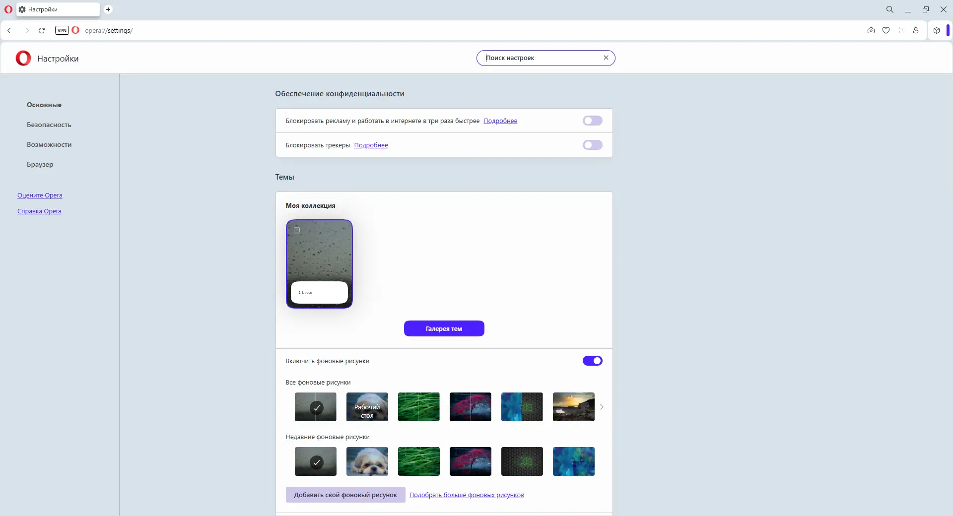The width and height of the screenshot is (953, 516).
Task: Open a new tab with the plus button
Action: [108, 9]
